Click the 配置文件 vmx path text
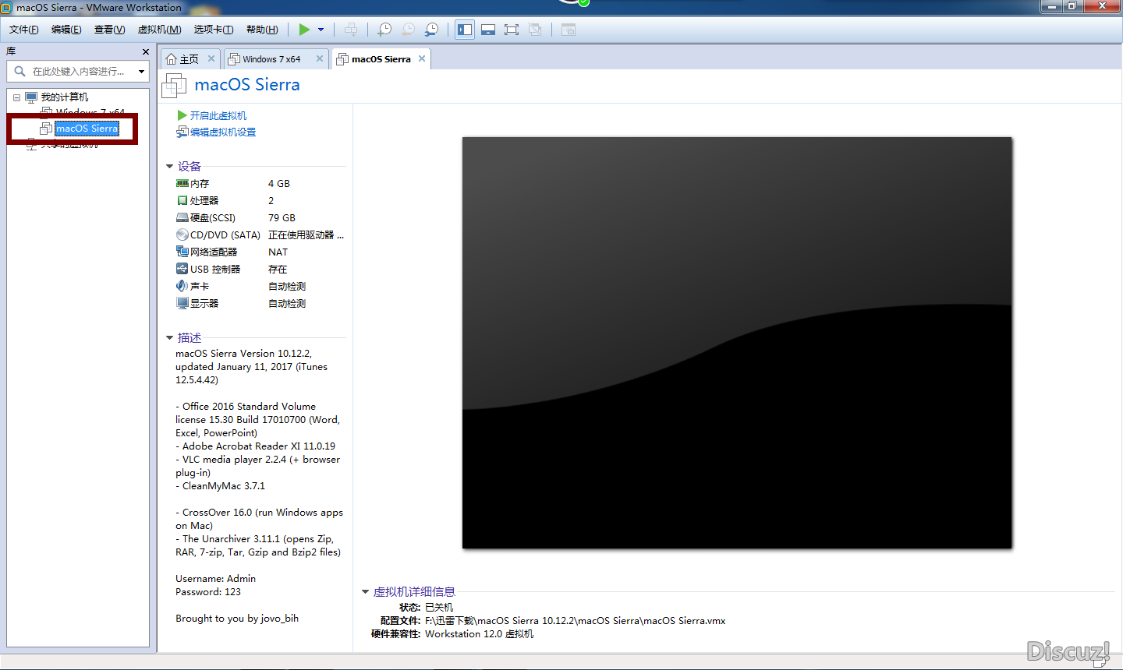The height and width of the screenshot is (670, 1123). click(x=576, y=621)
